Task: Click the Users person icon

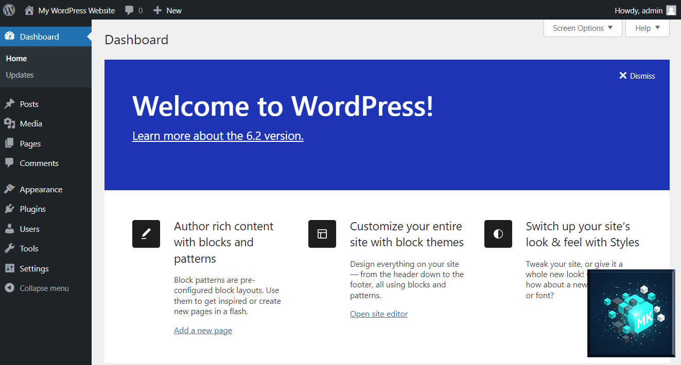Action: 9,229
